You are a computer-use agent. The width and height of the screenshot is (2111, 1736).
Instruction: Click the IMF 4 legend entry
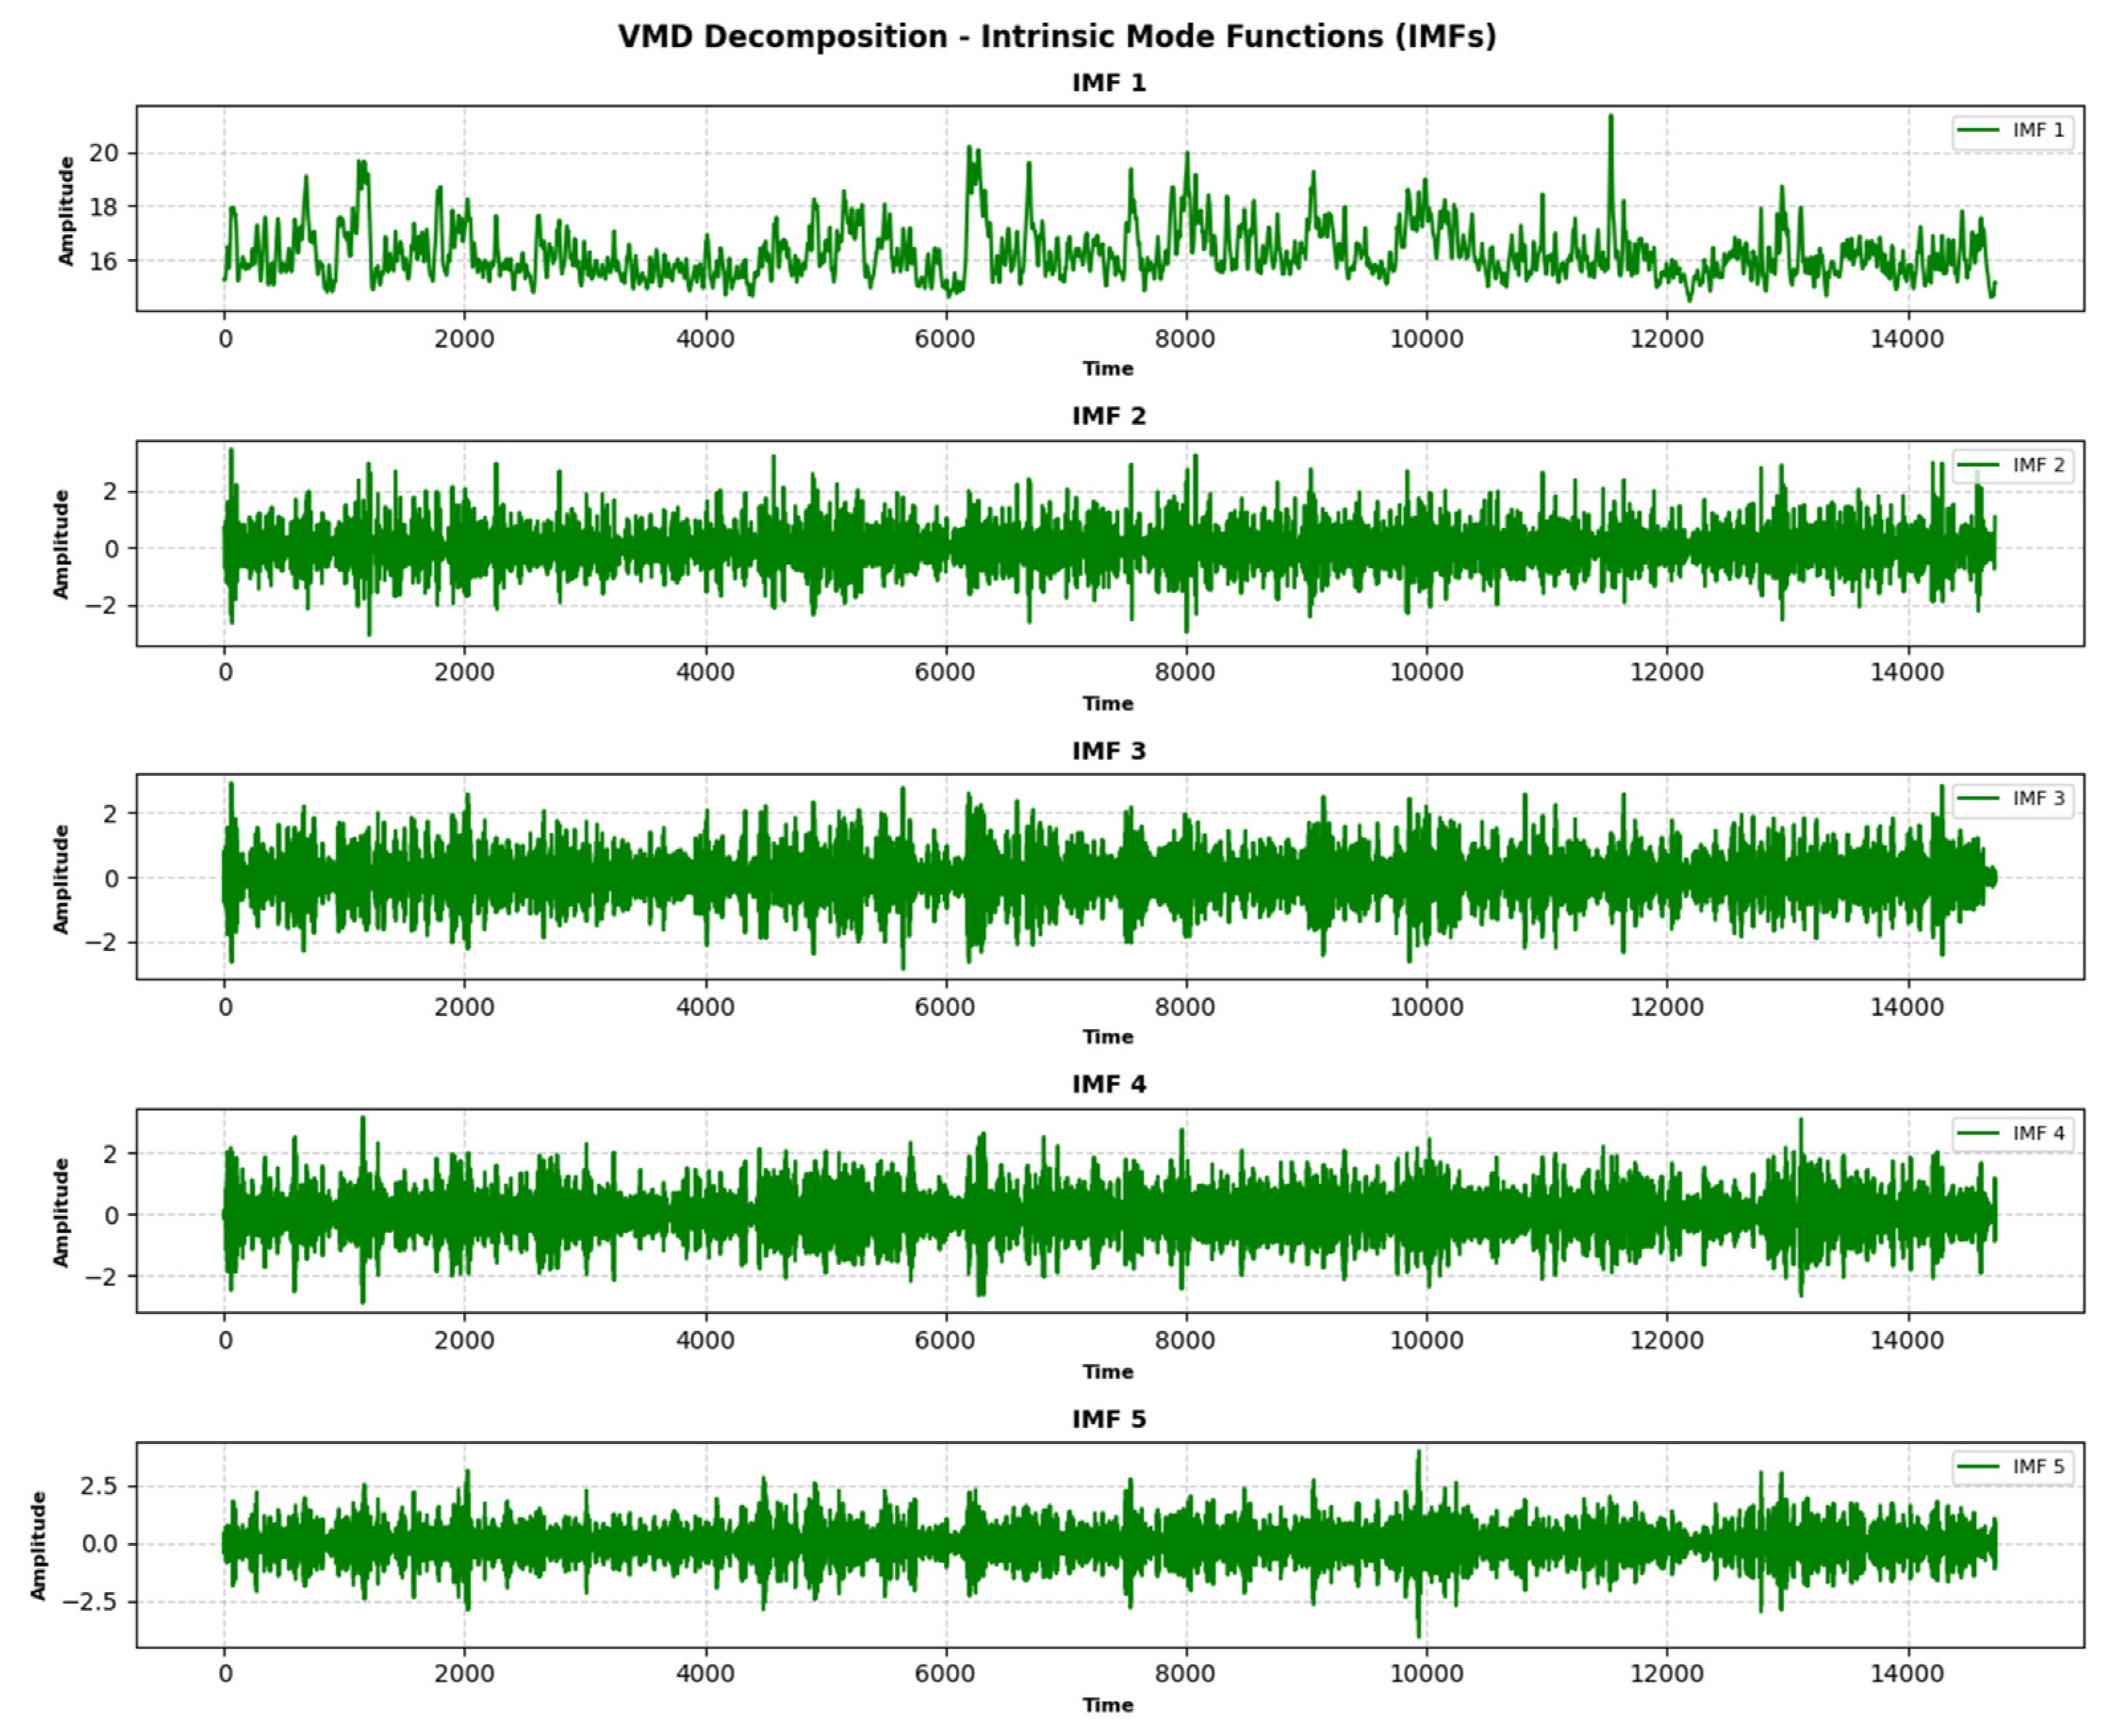point(2012,1133)
